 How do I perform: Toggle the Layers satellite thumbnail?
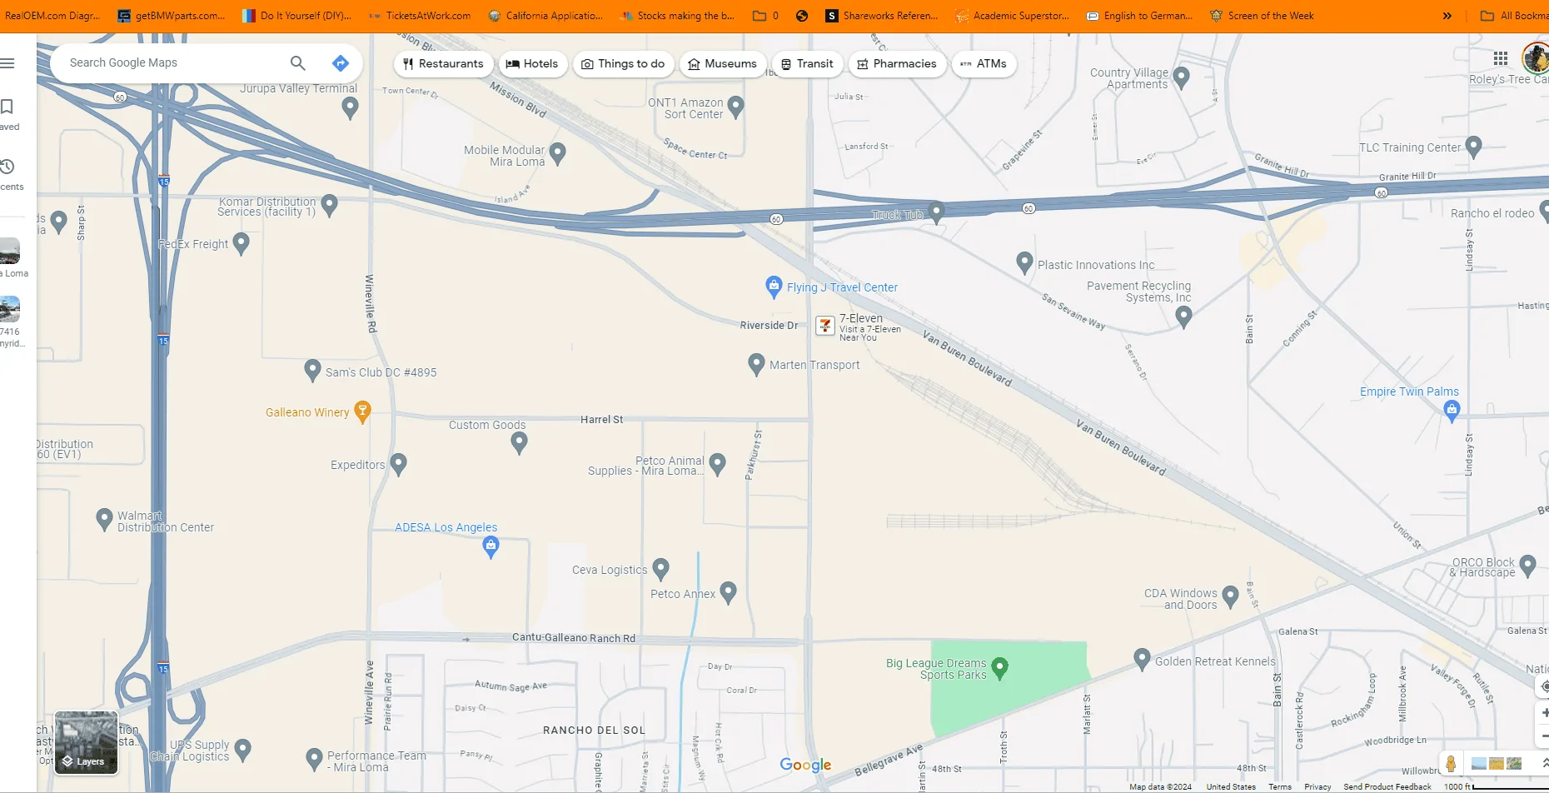pyautogui.click(x=86, y=742)
